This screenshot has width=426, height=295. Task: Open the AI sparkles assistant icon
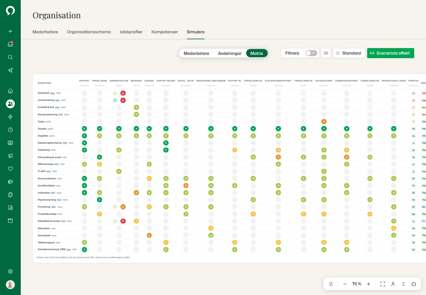click(x=10, y=70)
